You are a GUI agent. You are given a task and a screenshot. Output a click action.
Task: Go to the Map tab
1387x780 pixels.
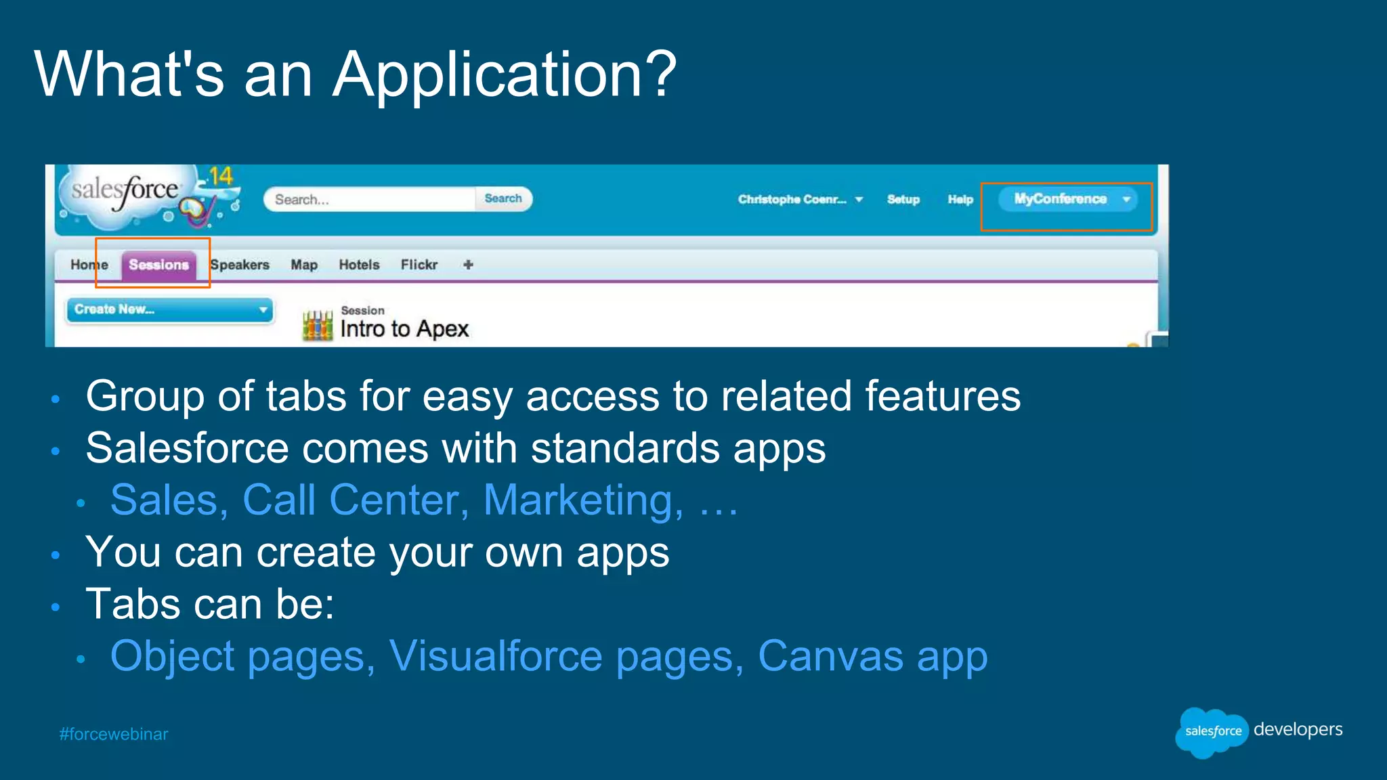point(304,265)
